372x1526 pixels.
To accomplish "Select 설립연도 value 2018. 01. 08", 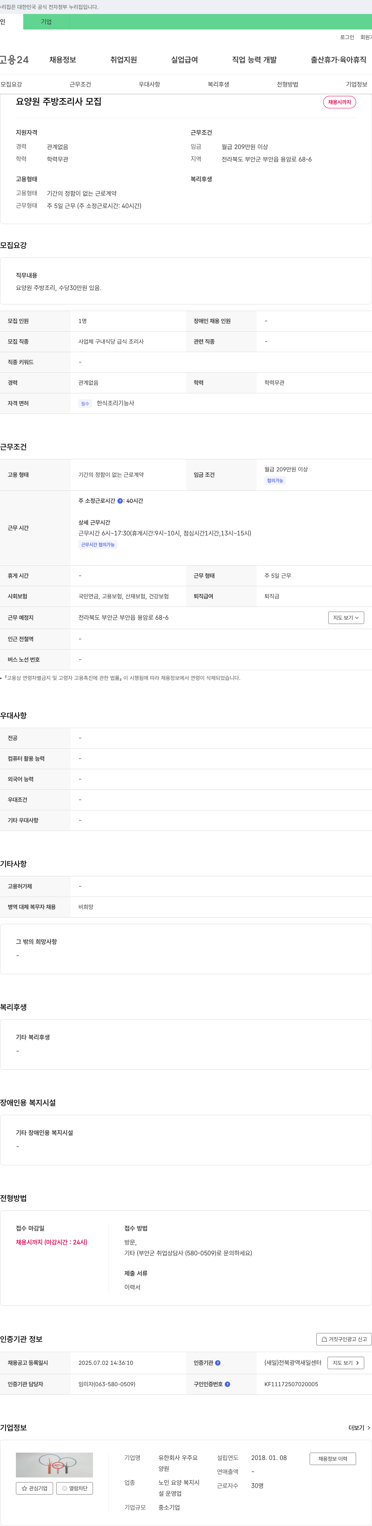I will [x=269, y=1458].
